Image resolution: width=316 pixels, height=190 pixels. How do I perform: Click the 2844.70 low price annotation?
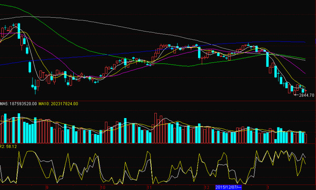[x=307, y=95]
